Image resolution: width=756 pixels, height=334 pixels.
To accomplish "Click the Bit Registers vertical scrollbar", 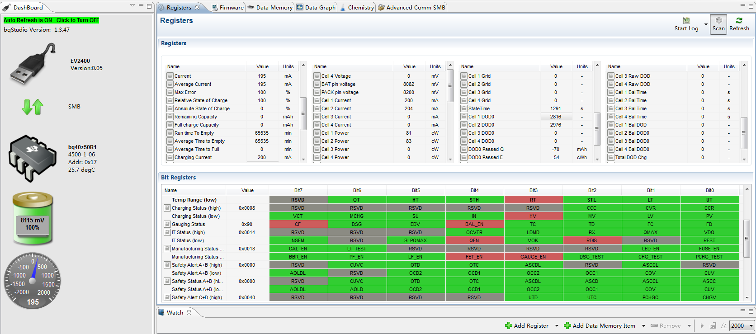I will pos(747,243).
